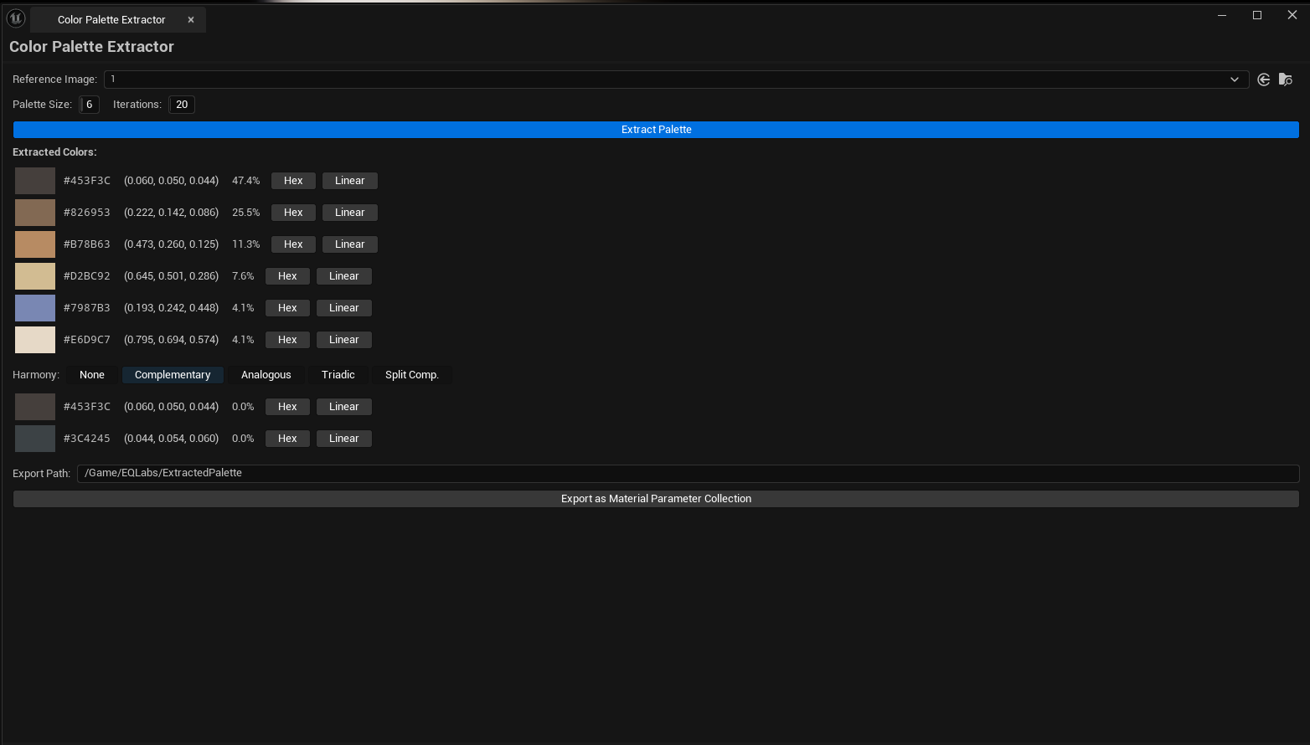Copy Hex for harmony 0.0% #453F3C row

pos(287,407)
